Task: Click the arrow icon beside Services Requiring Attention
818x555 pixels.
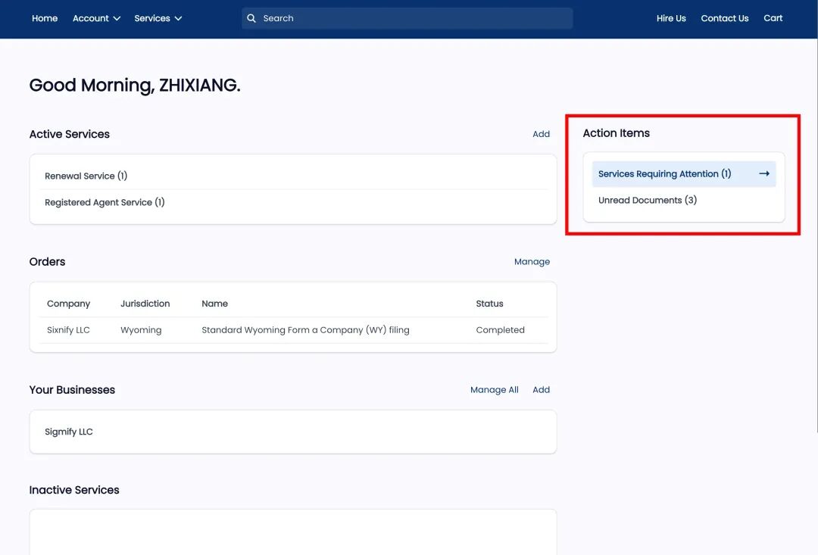Action: pos(764,174)
